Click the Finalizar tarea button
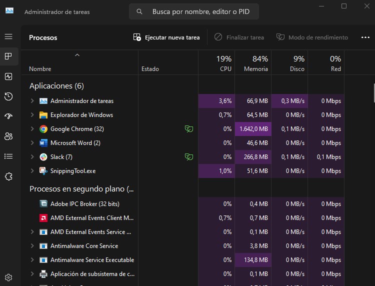Screen dimensions: 375x286 [239, 37]
